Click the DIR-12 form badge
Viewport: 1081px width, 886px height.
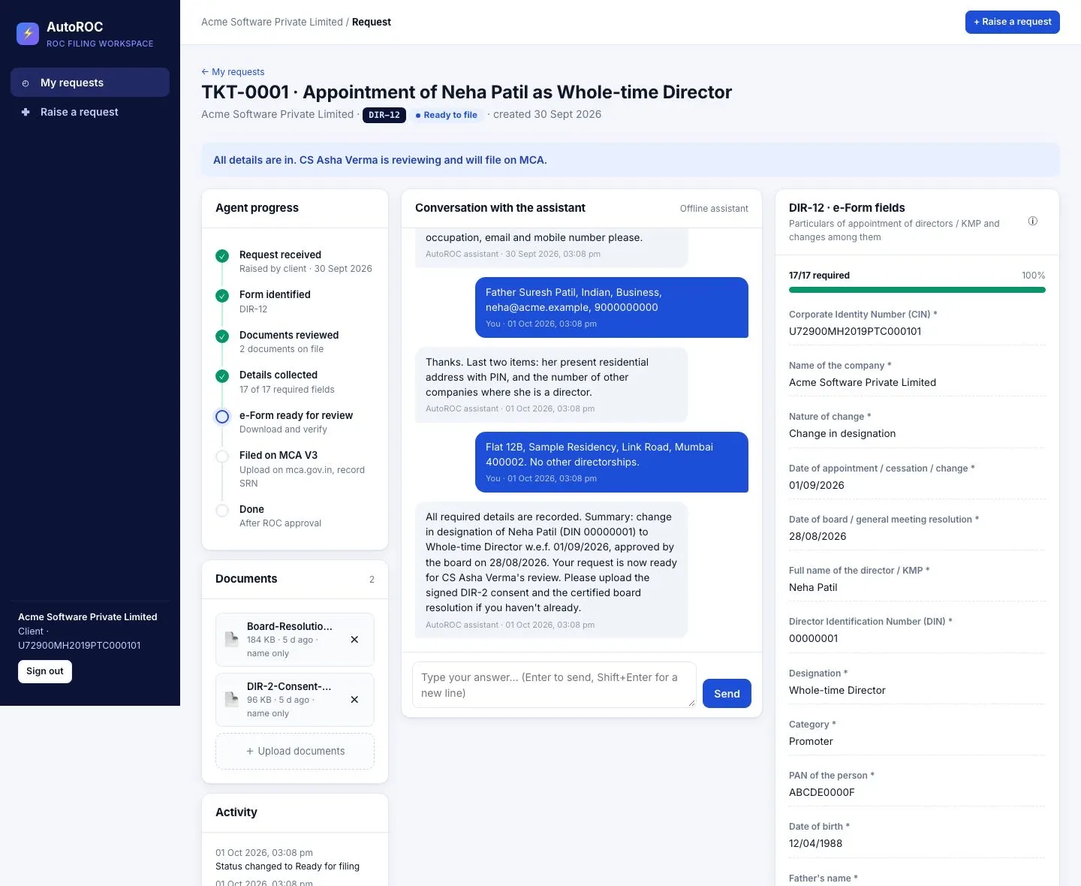pos(384,115)
